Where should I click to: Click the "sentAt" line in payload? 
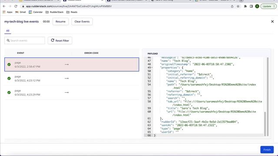click(x=189, y=125)
